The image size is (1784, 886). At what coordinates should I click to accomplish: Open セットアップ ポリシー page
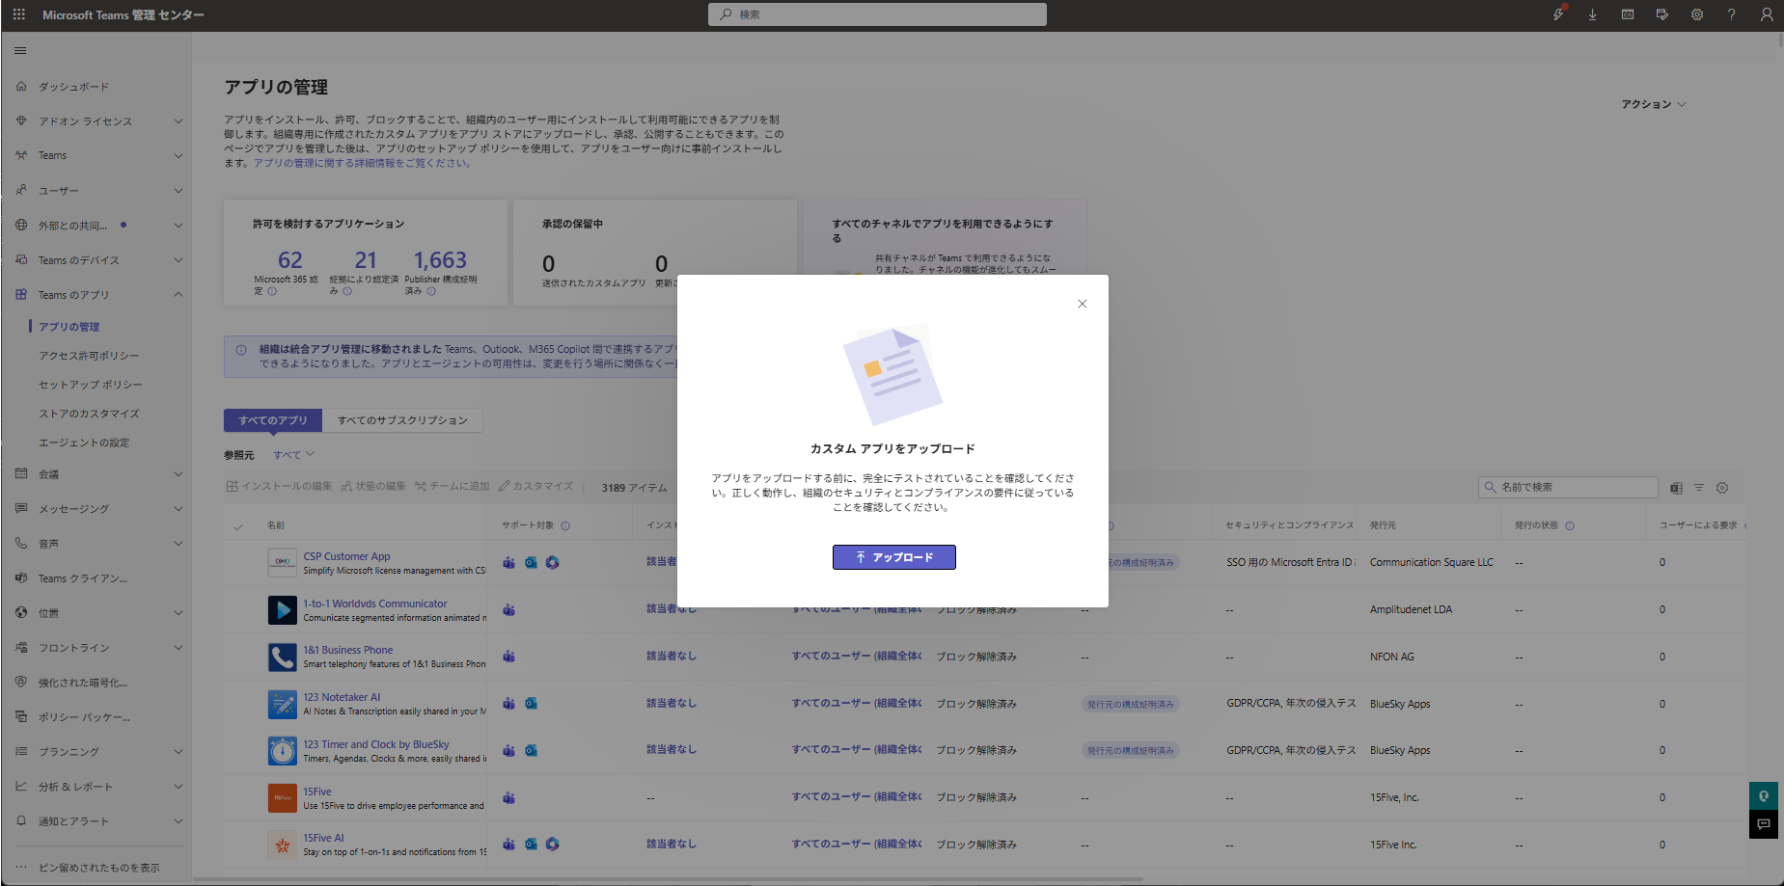(x=91, y=385)
